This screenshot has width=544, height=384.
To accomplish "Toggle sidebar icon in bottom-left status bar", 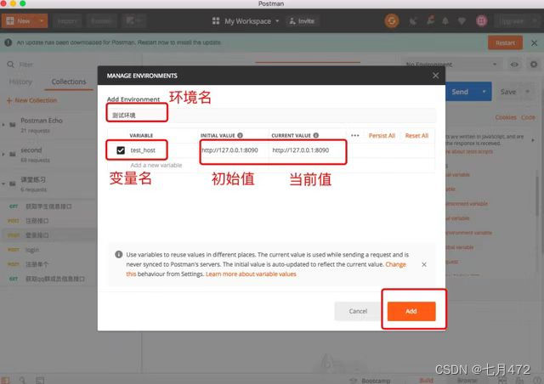I will 5,381.
